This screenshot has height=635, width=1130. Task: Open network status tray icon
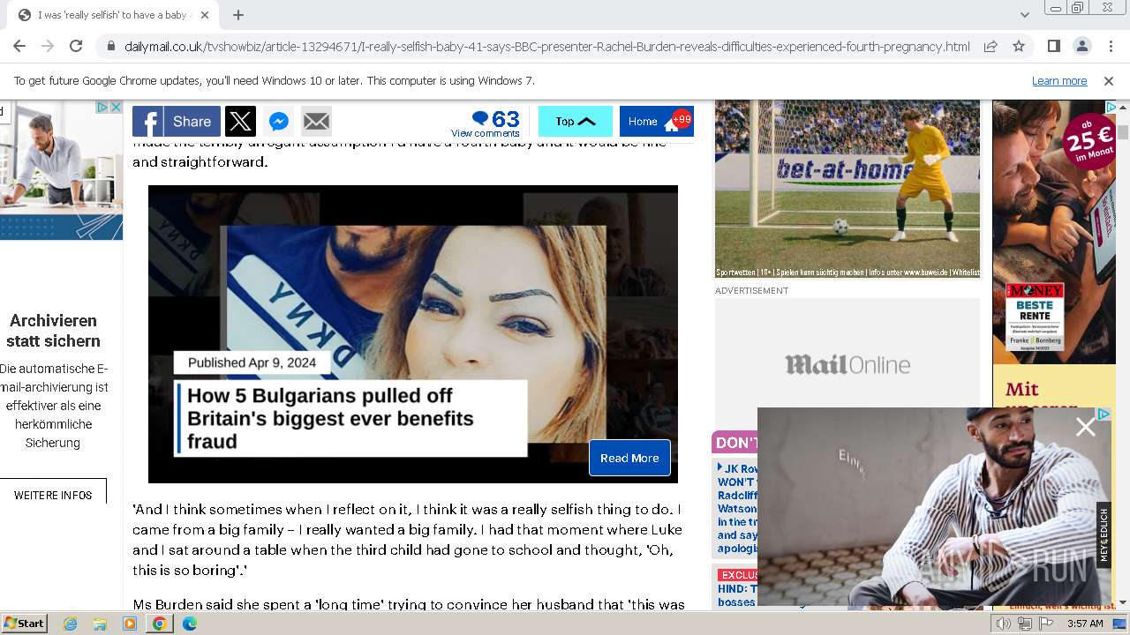point(1024,624)
